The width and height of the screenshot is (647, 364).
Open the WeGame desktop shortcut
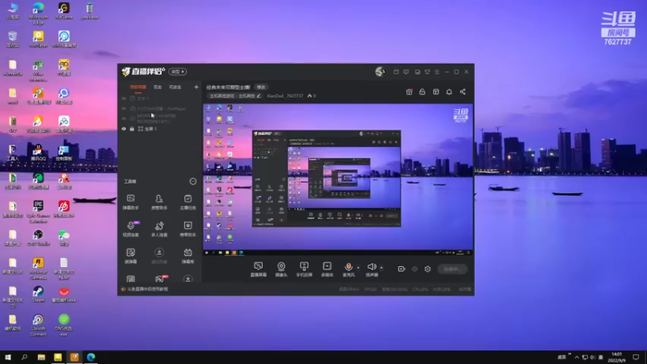tap(64, 11)
